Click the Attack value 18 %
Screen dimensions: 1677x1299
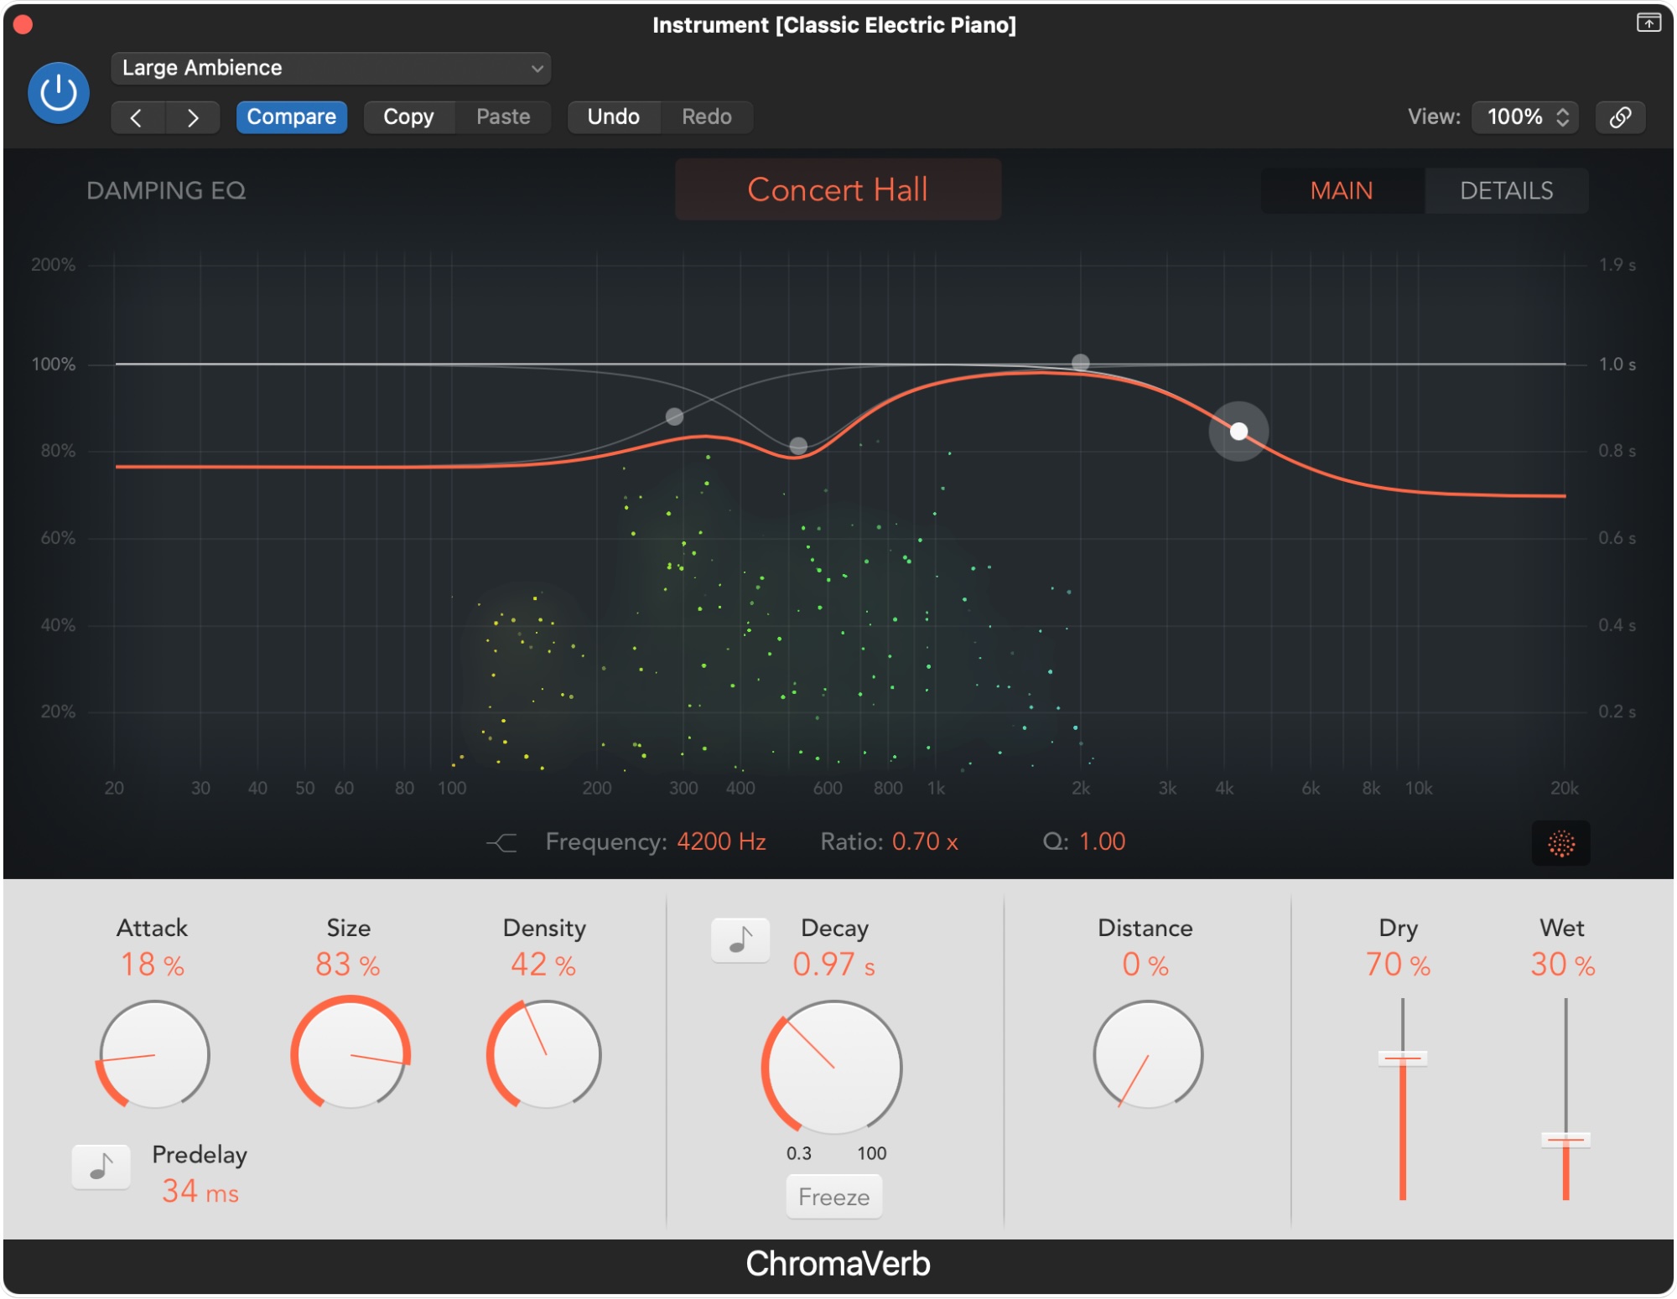coord(153,965)
